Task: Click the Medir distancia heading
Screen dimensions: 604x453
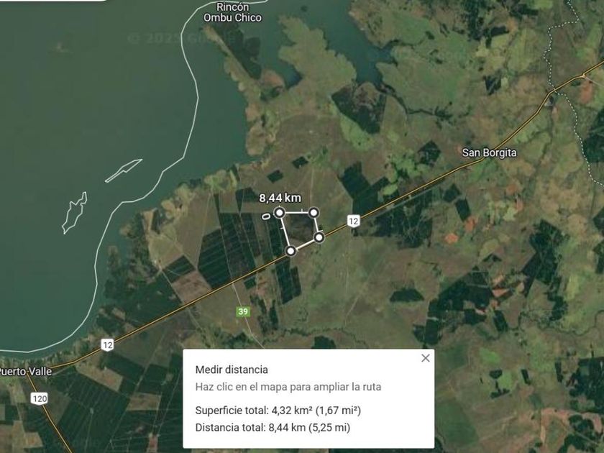Action: coord(232,370)
